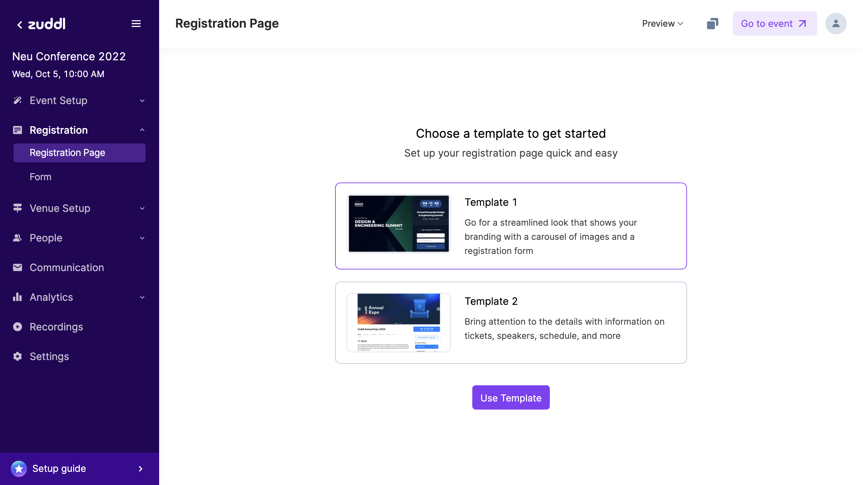Click the Communication envelope icon
Viewport: 863px width, 485px height.
pos(18,267)
